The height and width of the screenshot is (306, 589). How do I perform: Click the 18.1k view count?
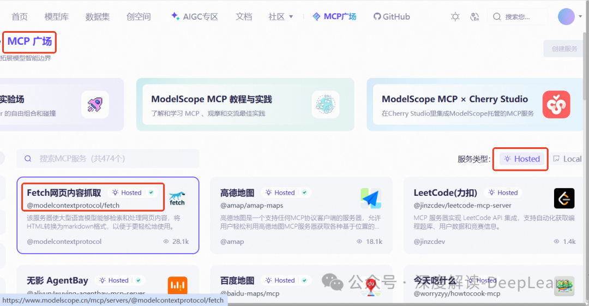point(370,241)
